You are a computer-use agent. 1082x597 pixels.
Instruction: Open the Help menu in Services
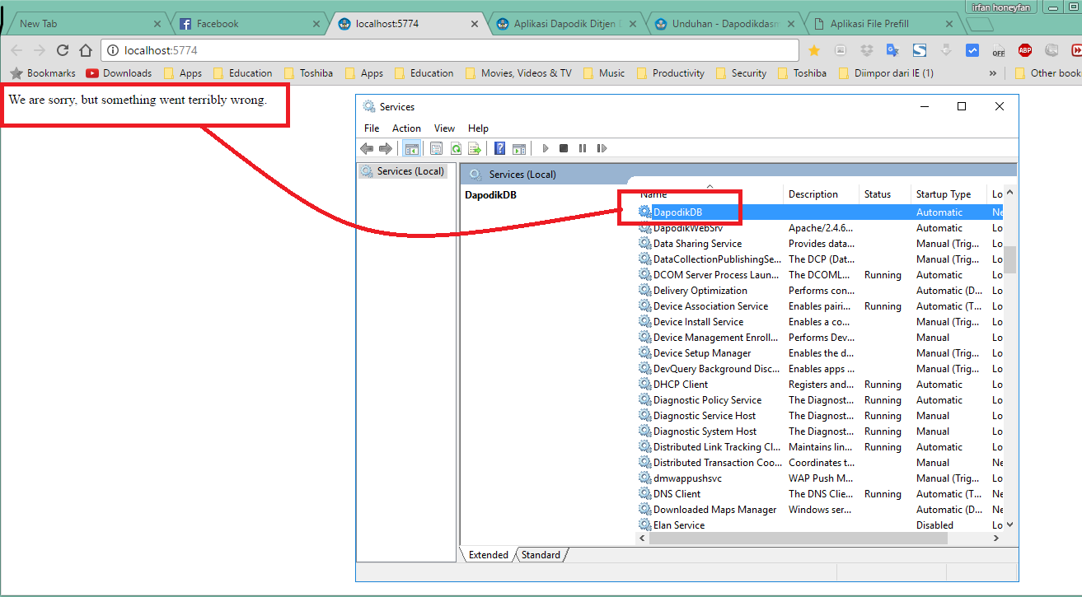(478, 128)
